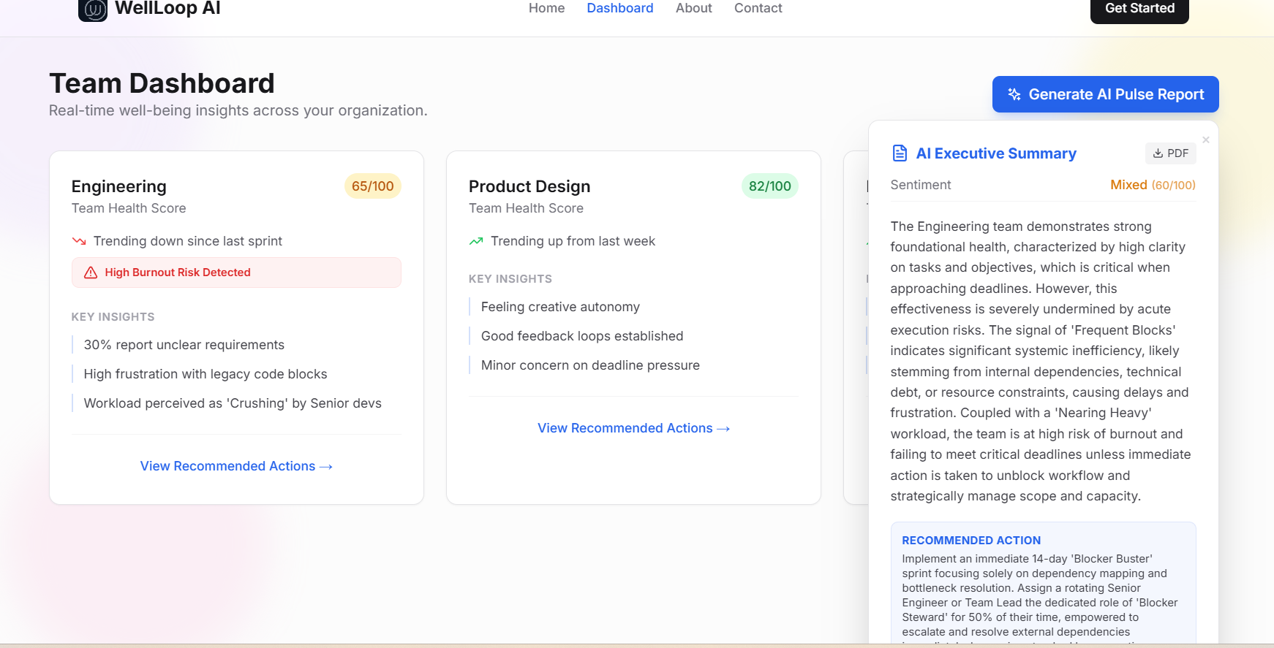Click the Engineering 65/100 score badge
1274x648 pixels.
pyautogui.click(x=372, y=186)
